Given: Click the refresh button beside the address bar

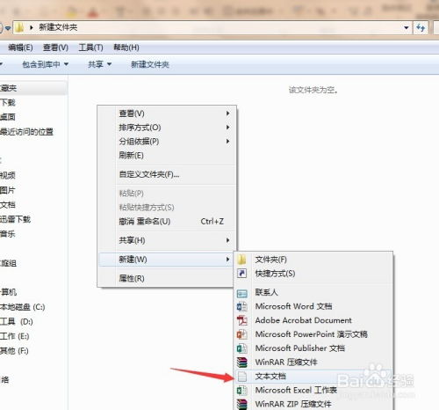Looking at the screenshot, I should (x=421, y=28).
